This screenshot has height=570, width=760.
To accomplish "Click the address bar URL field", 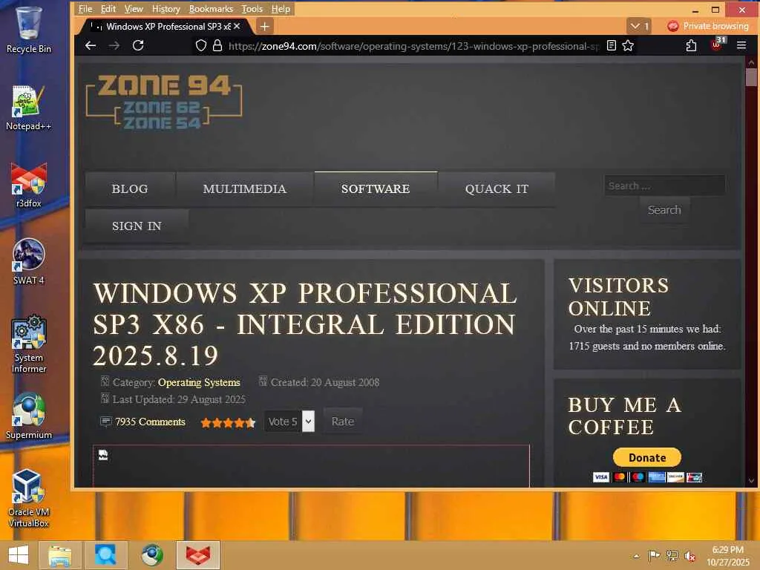I will 413,46.
